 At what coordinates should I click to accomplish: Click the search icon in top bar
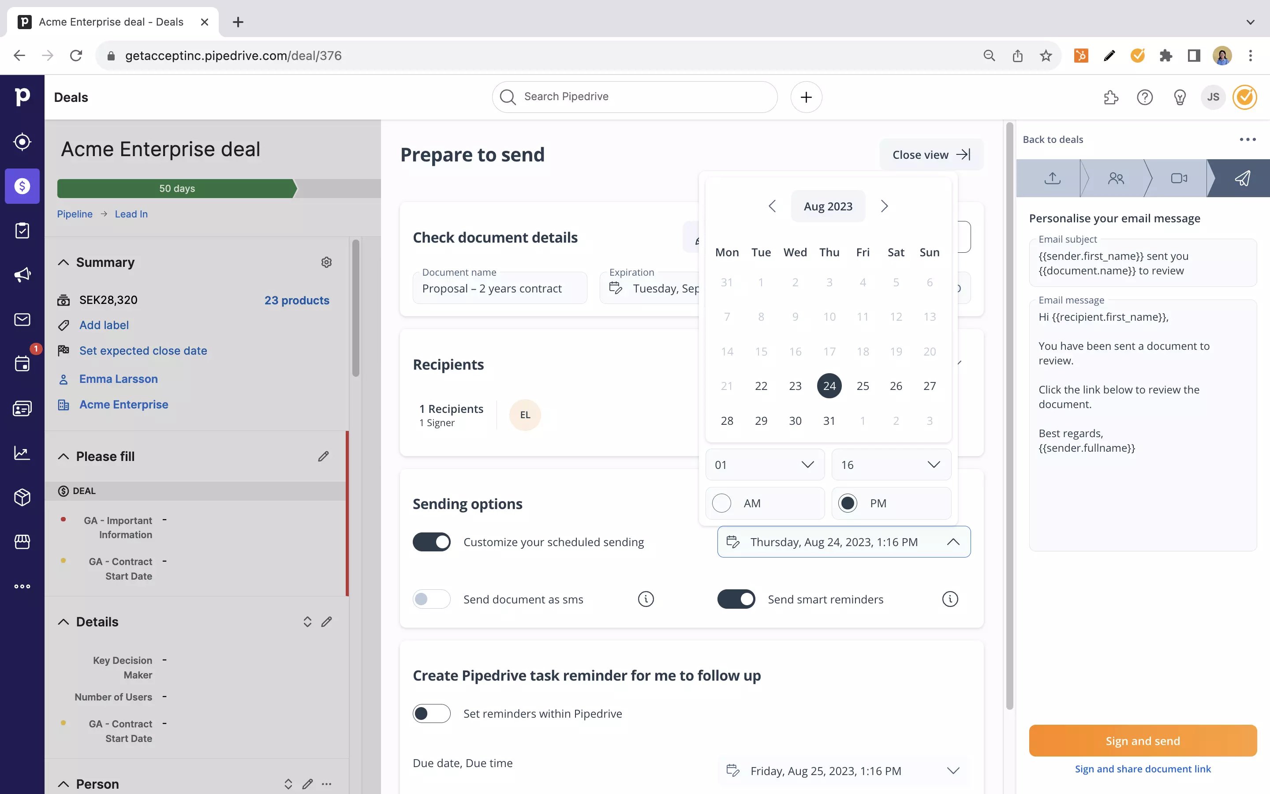tap(508, 97)
